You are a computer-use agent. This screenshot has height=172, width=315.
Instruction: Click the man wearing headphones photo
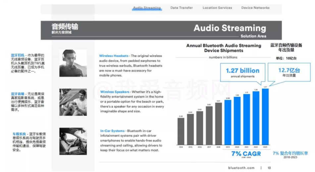click(73, 63)
